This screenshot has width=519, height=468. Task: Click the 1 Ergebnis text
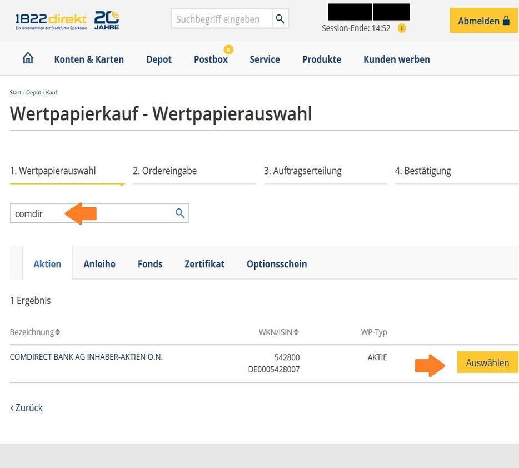click(x=31, y=301)
